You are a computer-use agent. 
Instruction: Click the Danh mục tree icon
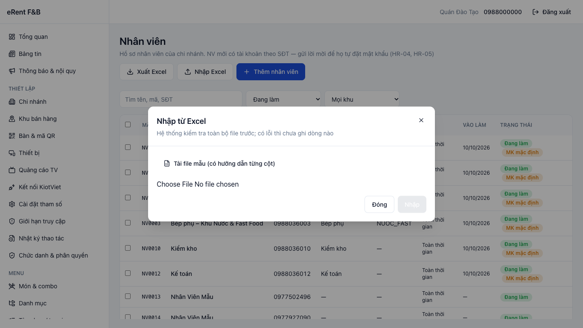(x=12, y=303)
